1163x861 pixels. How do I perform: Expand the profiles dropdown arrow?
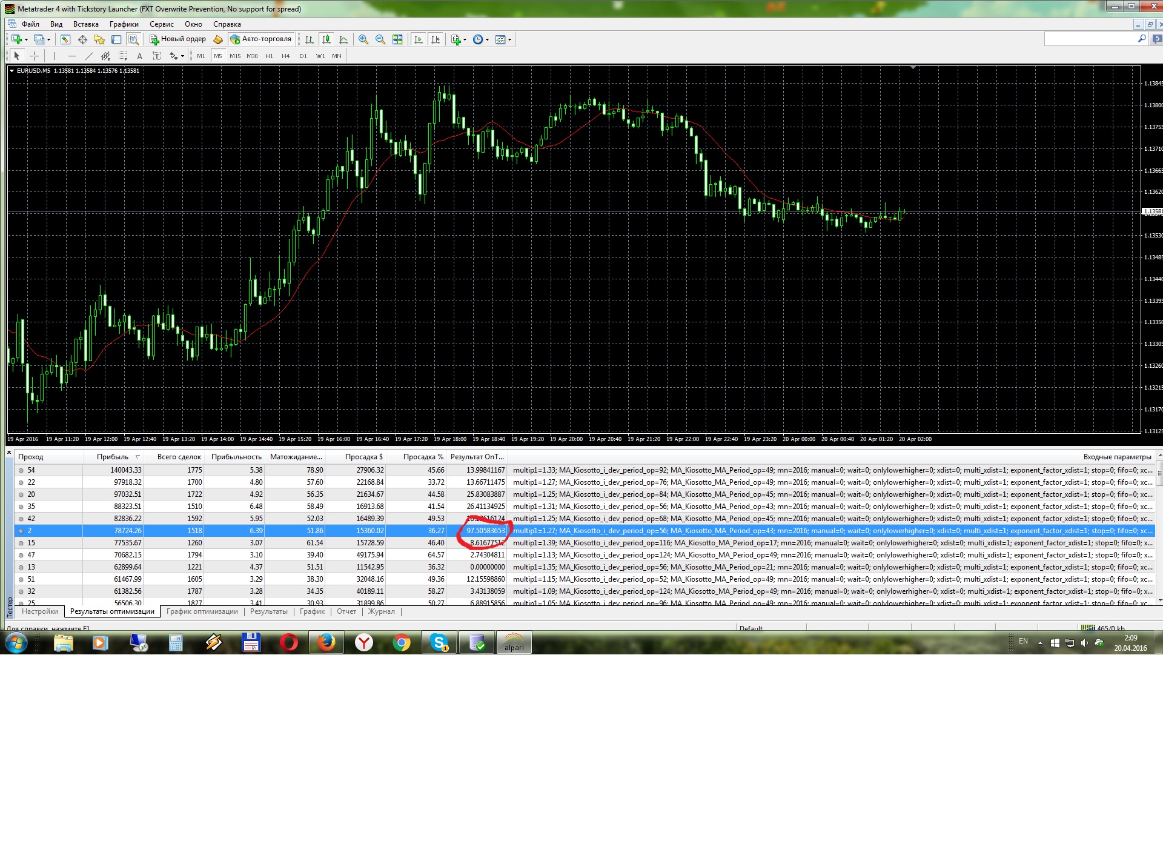coord(49,39)
